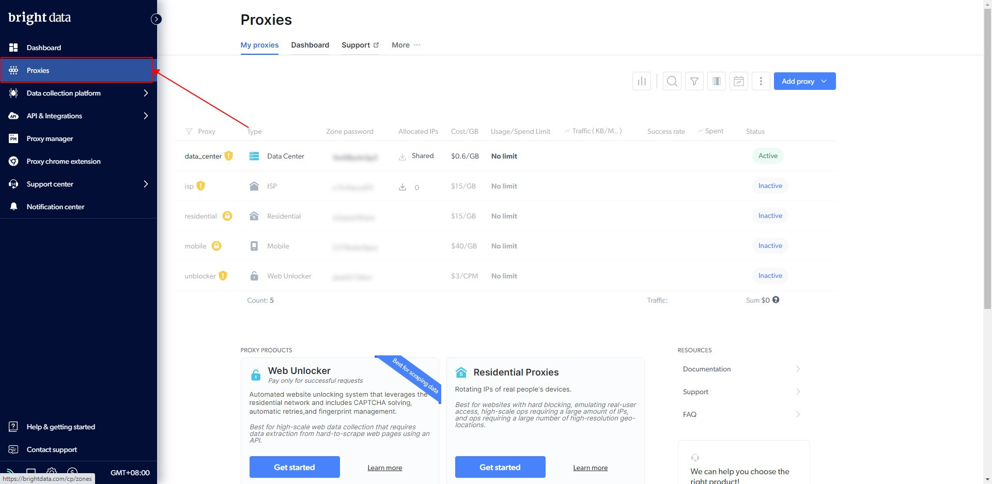Click the Proxy column header filter icon
Screen dimensions: 992x484
(x=189, y=131)
